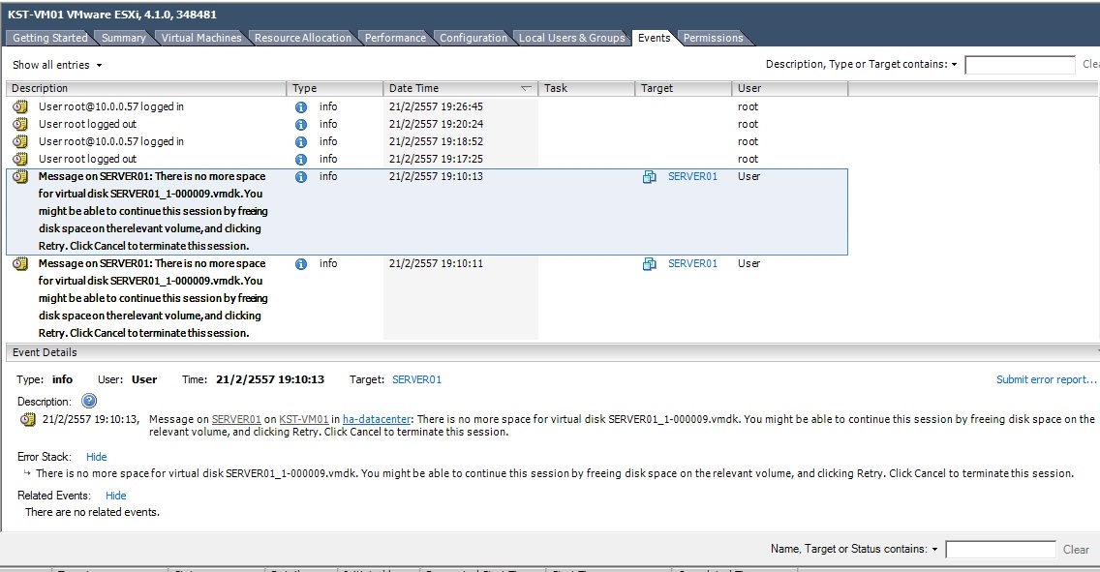The width and height of the screenshot is (1100, 572).
Task: Open SERVER01 target link in the 19:10:13 row
Action: click(692, 177)
